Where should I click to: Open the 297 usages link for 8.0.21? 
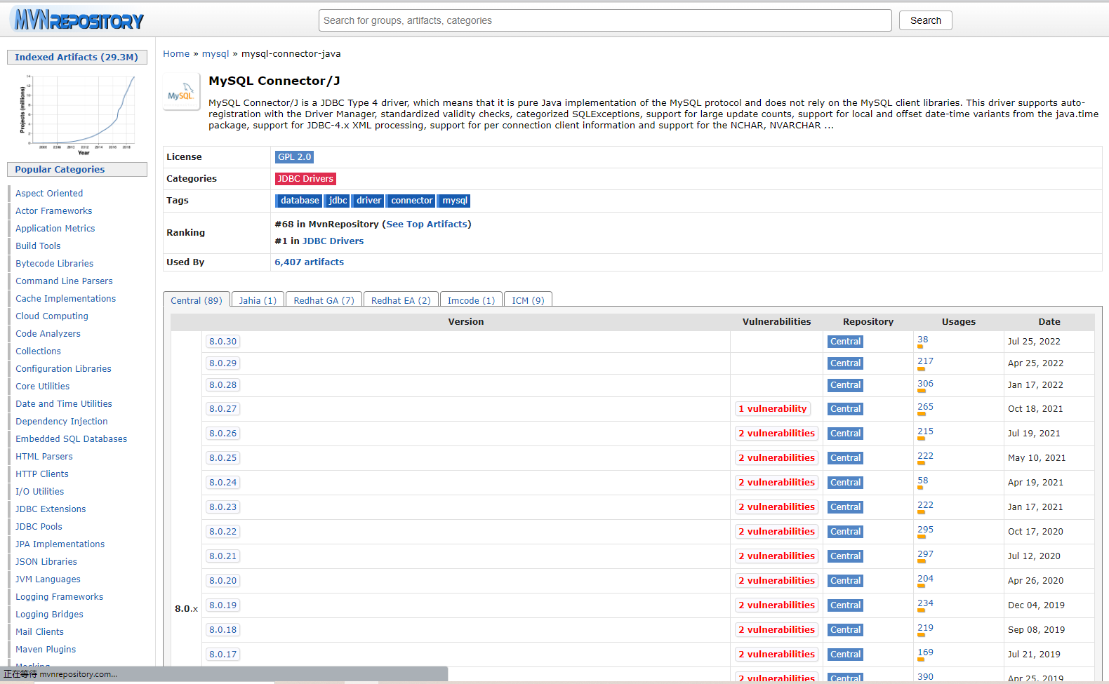(925, 554)
